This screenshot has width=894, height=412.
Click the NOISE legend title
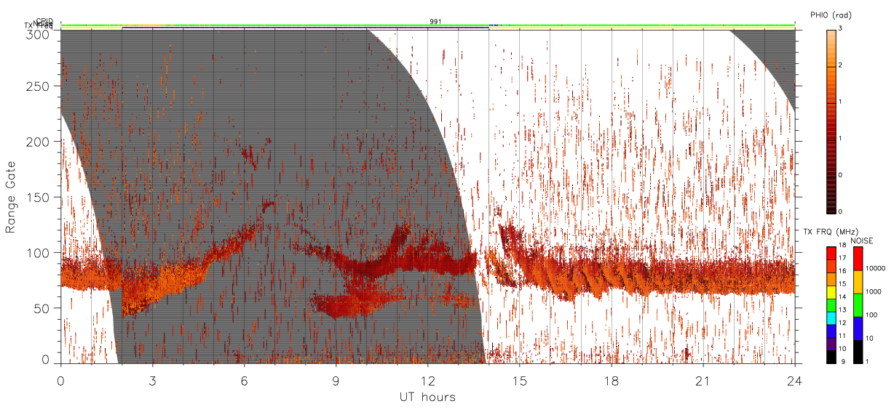coord(861,240)
